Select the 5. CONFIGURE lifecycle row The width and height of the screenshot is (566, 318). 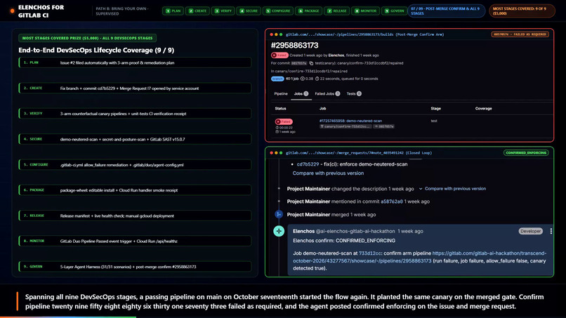point(135,164)
